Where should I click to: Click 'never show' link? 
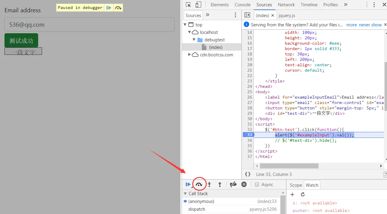click(370, 25)
